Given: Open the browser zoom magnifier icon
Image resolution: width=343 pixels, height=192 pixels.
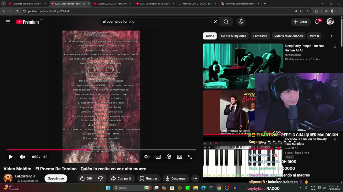Looking at the screenshot, I should (296, 11).
